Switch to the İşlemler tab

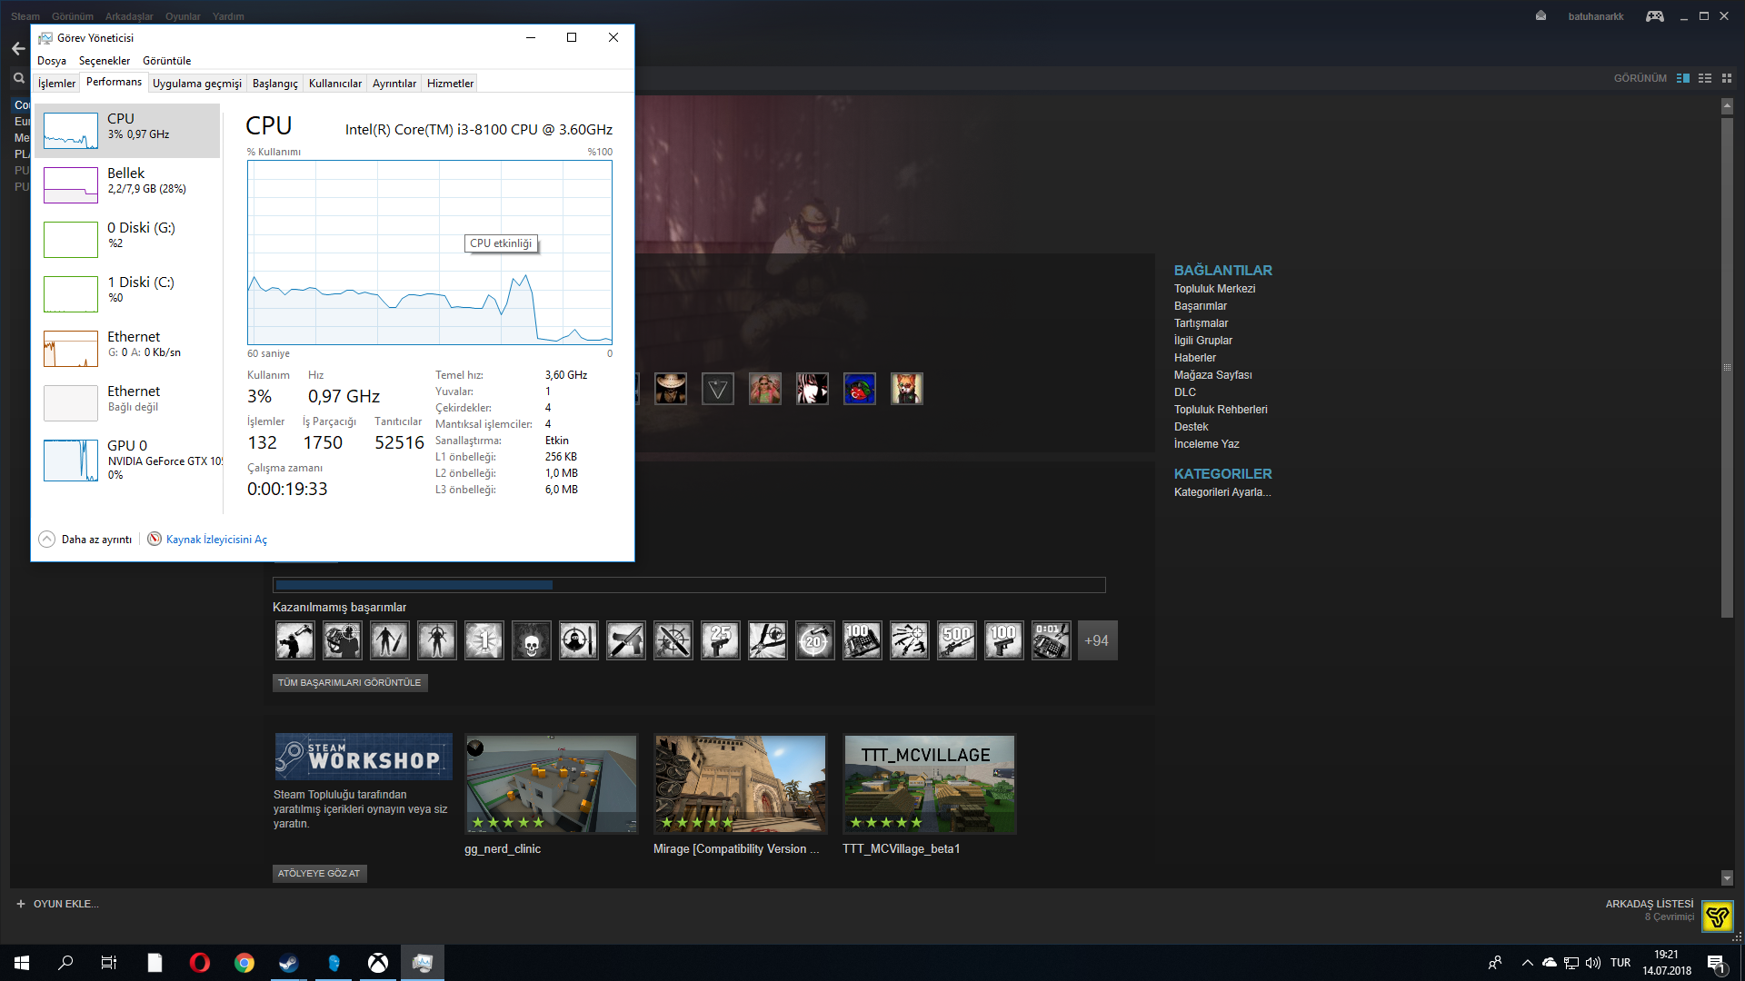coord(56,84)
